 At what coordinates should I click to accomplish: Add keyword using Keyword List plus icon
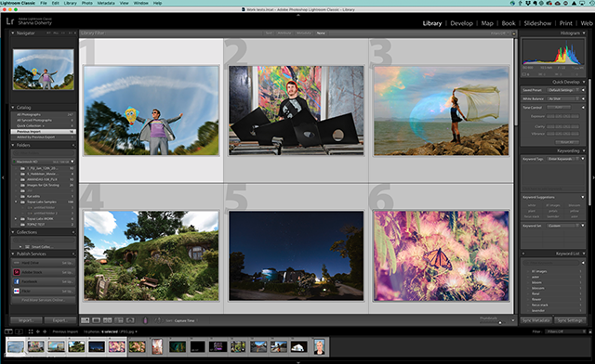coord(523,253)
